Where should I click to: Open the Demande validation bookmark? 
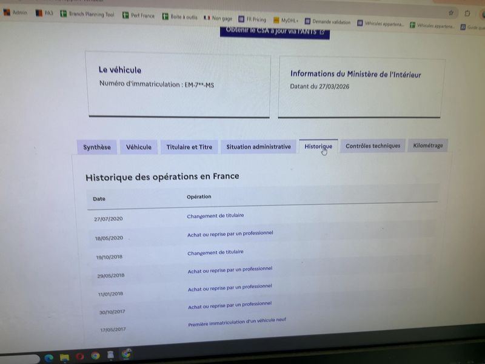(327, 22)
